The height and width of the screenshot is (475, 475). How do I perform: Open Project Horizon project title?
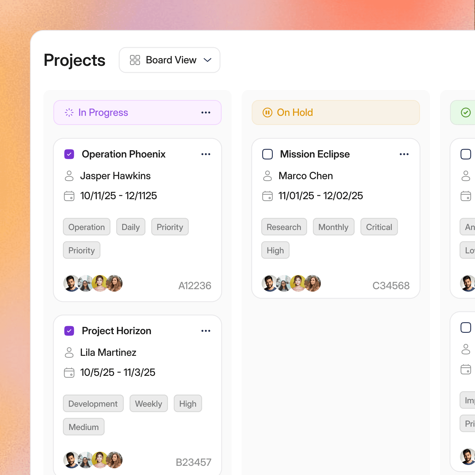point(117,331)
